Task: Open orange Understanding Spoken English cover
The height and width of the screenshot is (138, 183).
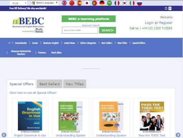Action: [x=111, y=116]
